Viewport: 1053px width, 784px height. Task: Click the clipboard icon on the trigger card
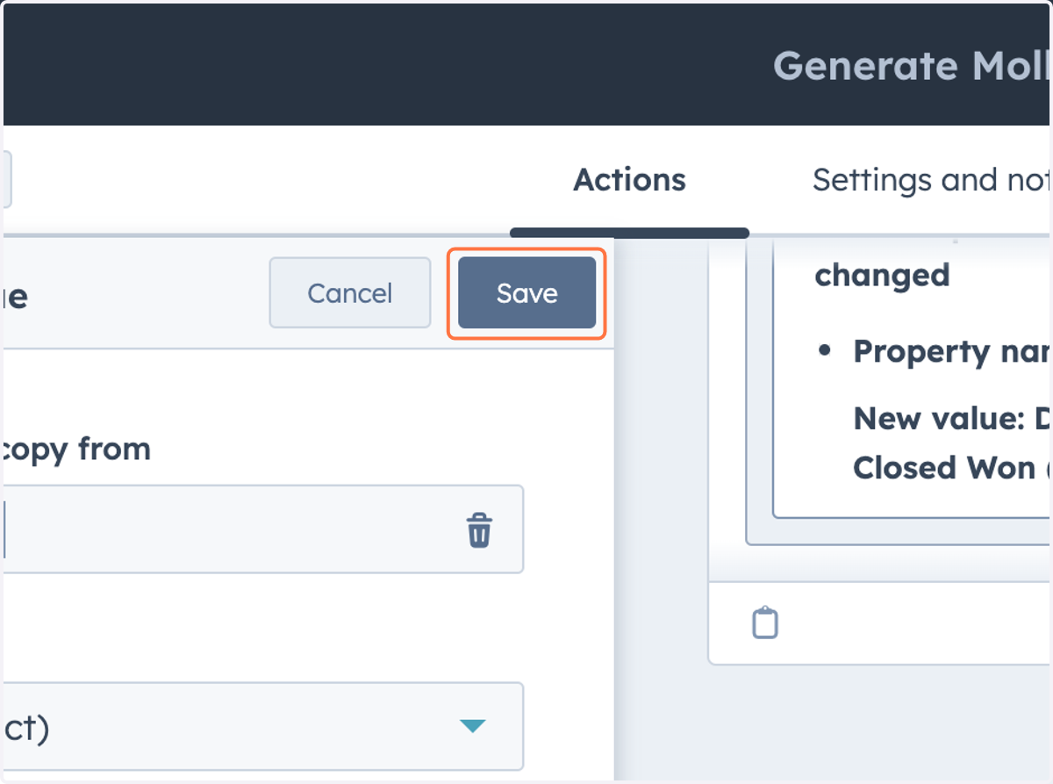[x=765, y=622]
